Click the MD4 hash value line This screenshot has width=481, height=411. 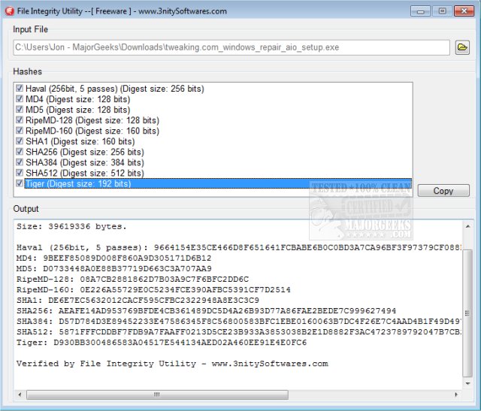(x=113, y=258)
